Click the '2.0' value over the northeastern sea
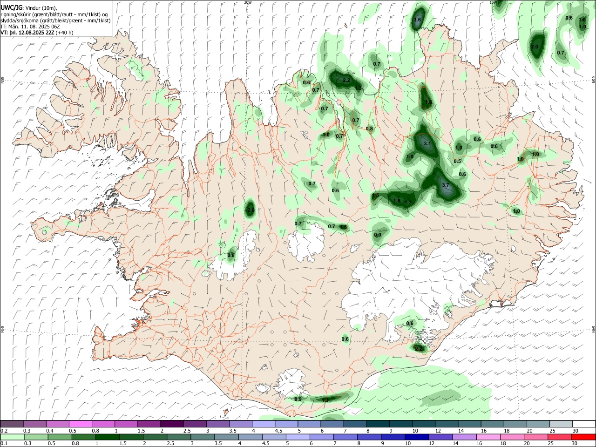This screenshot has width=596, height=447. tap(535, 47)
